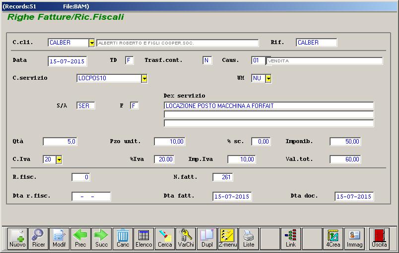Duplicate record with Dupl icon
This screenshot has height=253, width=399.
point(207,239)
